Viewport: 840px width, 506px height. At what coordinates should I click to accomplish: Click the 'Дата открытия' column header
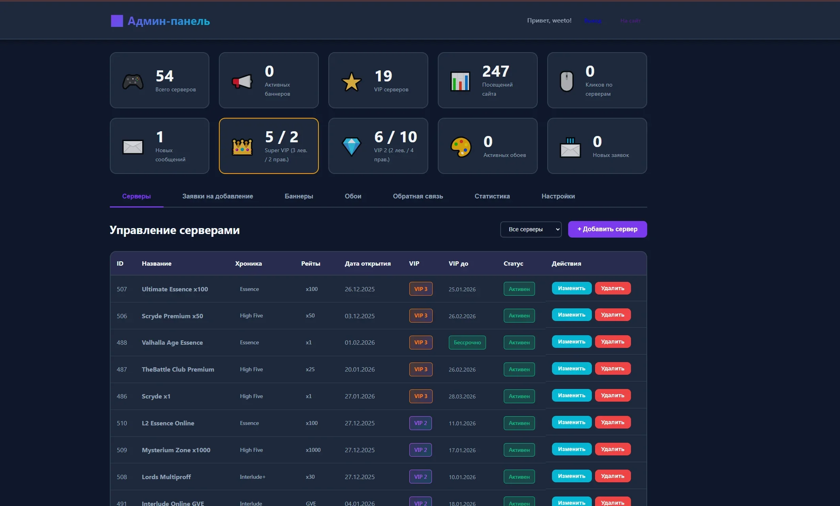point(367,263)
